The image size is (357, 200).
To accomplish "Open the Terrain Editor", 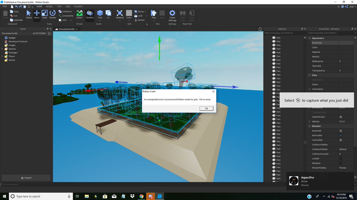I will (79, 14).
